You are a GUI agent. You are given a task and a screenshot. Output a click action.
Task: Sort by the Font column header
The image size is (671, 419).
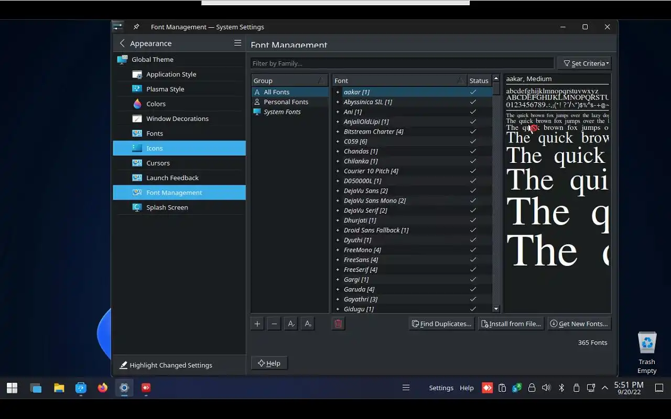pyautogui.click(x=399, y=81)
